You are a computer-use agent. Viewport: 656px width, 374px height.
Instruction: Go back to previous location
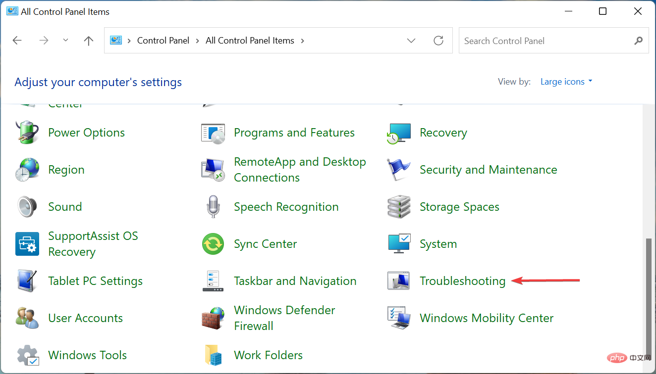coord(17,41)
